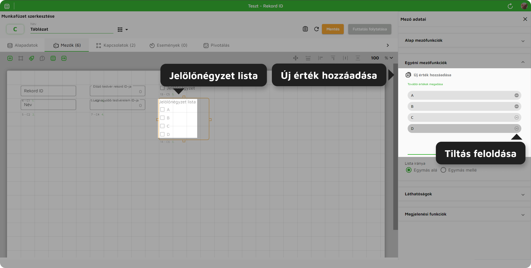The image size is (531, 268).
Task: Save with the Mentés button
Action: (333, 29)
